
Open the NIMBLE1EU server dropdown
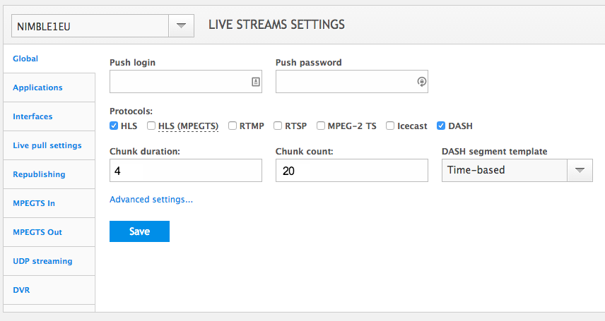(x=181, y=26)
